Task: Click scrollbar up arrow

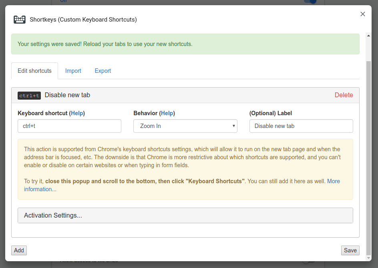Action: pos(368,36)
